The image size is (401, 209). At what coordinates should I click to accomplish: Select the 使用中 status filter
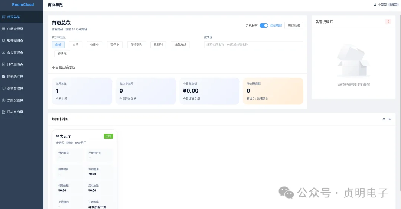[x=94, y=45]
